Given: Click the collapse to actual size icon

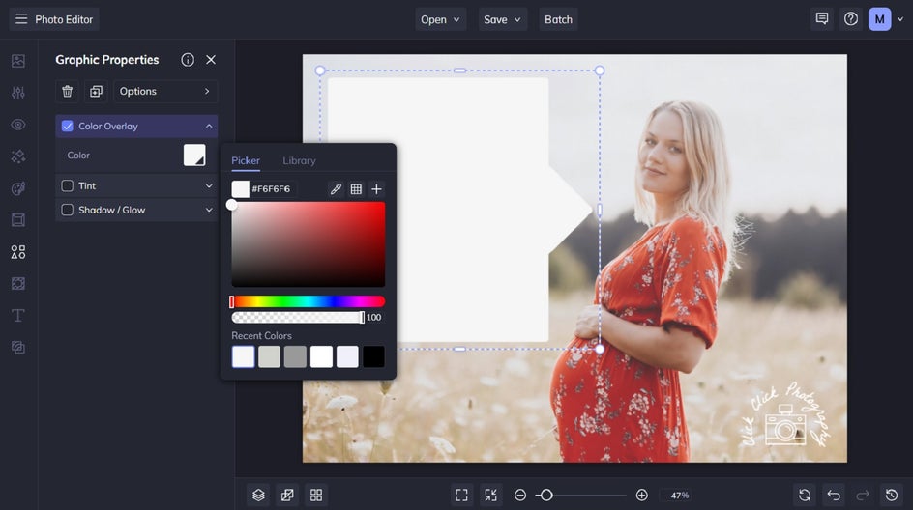Looking at the screenshot, I should tap(491, 495).
